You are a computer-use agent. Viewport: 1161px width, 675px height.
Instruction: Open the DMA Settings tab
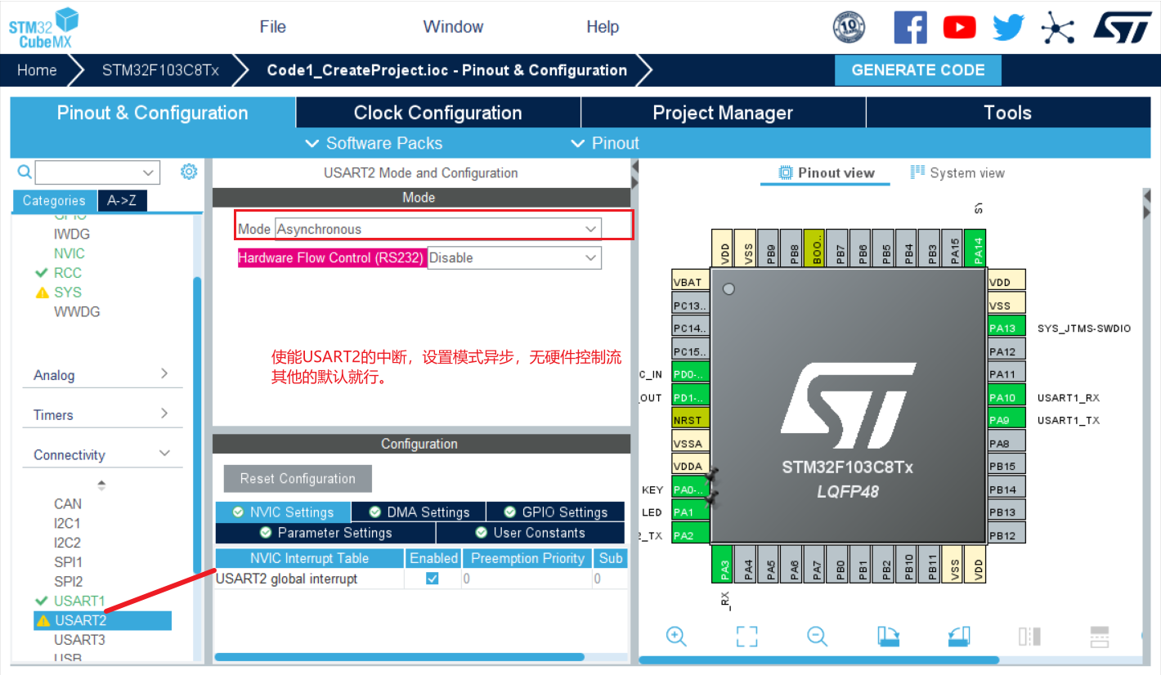pos(419,512)
